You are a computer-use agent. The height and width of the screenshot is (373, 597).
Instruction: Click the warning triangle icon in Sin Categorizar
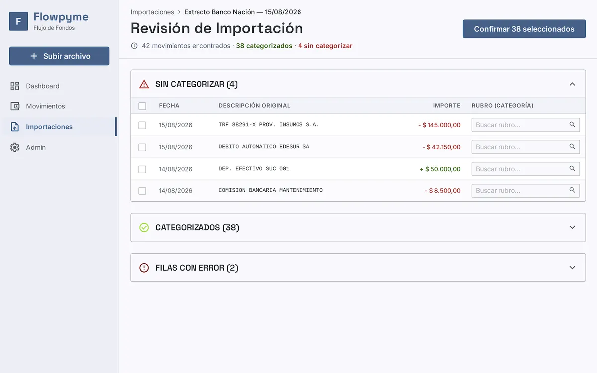[x=144, y=84]
